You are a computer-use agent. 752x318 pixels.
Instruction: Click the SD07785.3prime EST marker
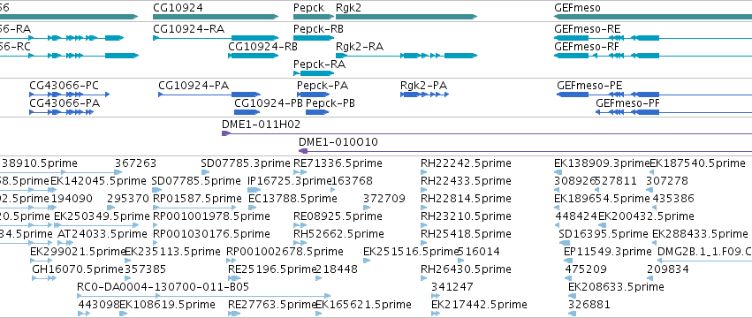coord(205,172)
